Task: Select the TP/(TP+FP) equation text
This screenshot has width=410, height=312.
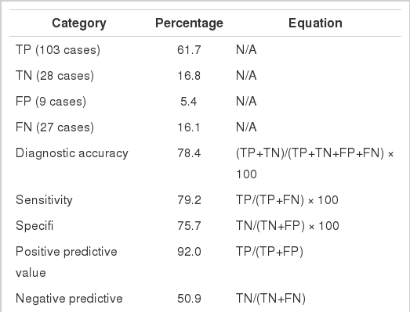Action: 270,252
